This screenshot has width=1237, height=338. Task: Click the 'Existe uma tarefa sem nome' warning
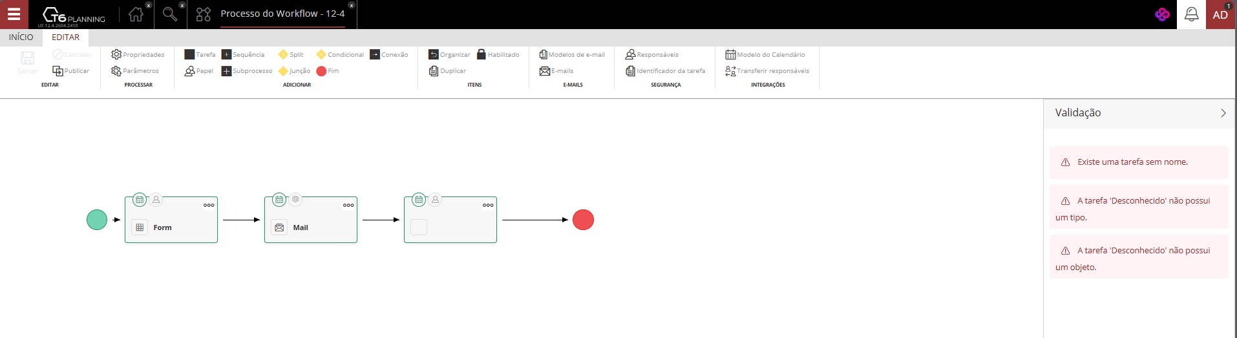(x=1139, y=162)
